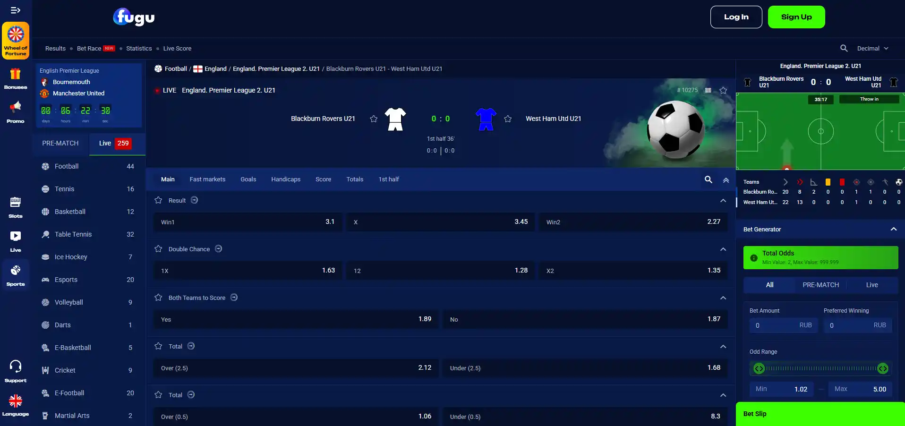
Task: Favorite West Ham Utd U21 with star
Action: [x=508, y=119]
